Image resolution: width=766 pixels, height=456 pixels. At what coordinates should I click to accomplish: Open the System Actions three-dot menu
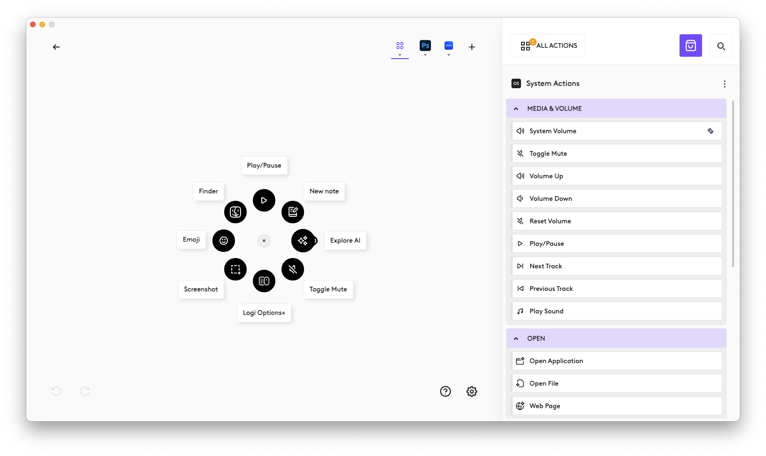pos(724,84)
